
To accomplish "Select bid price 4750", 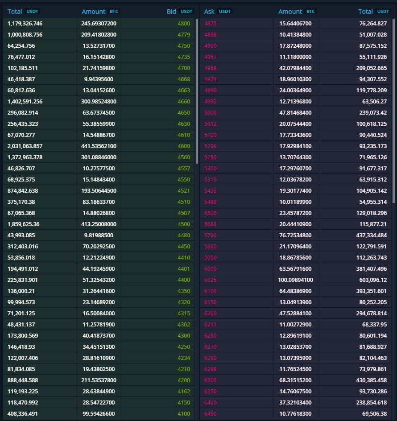I will [184, 45].
